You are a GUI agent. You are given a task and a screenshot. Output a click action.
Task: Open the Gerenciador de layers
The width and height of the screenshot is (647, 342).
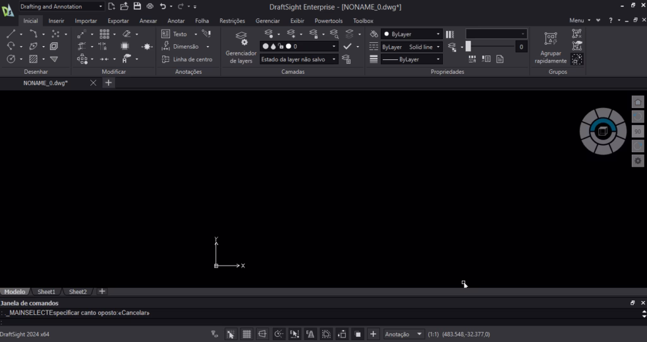(241, 48)
